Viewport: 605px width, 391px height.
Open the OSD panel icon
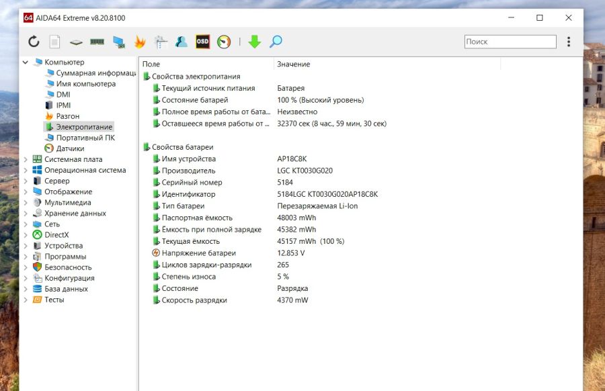202,42
